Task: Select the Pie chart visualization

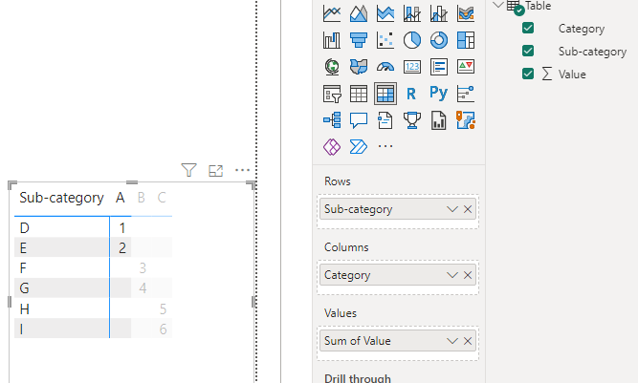Action: click(x=411, y=40)
